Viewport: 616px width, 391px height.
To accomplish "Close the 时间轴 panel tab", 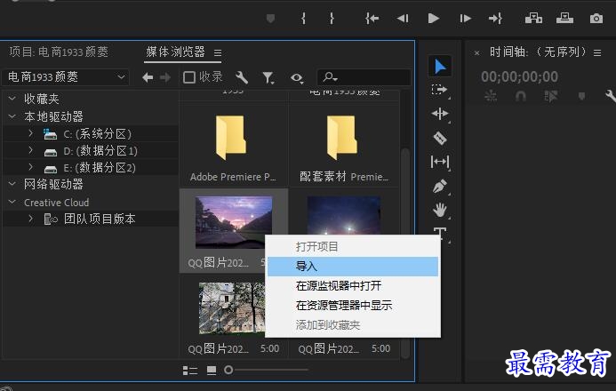I will pos(476,52).
